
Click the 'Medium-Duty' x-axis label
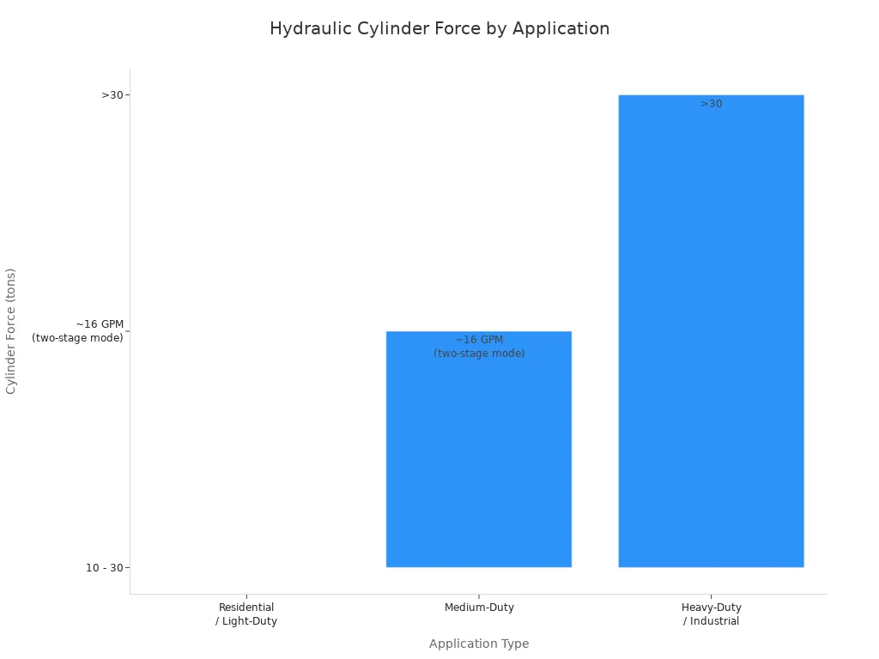[x=479, y=608]
